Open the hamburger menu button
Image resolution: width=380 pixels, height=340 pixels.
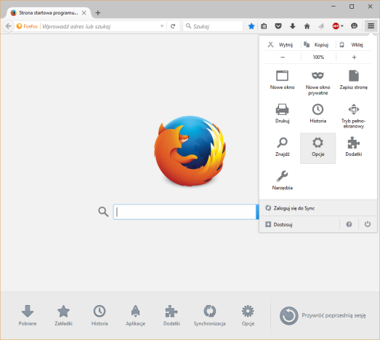tap(371, 25)
